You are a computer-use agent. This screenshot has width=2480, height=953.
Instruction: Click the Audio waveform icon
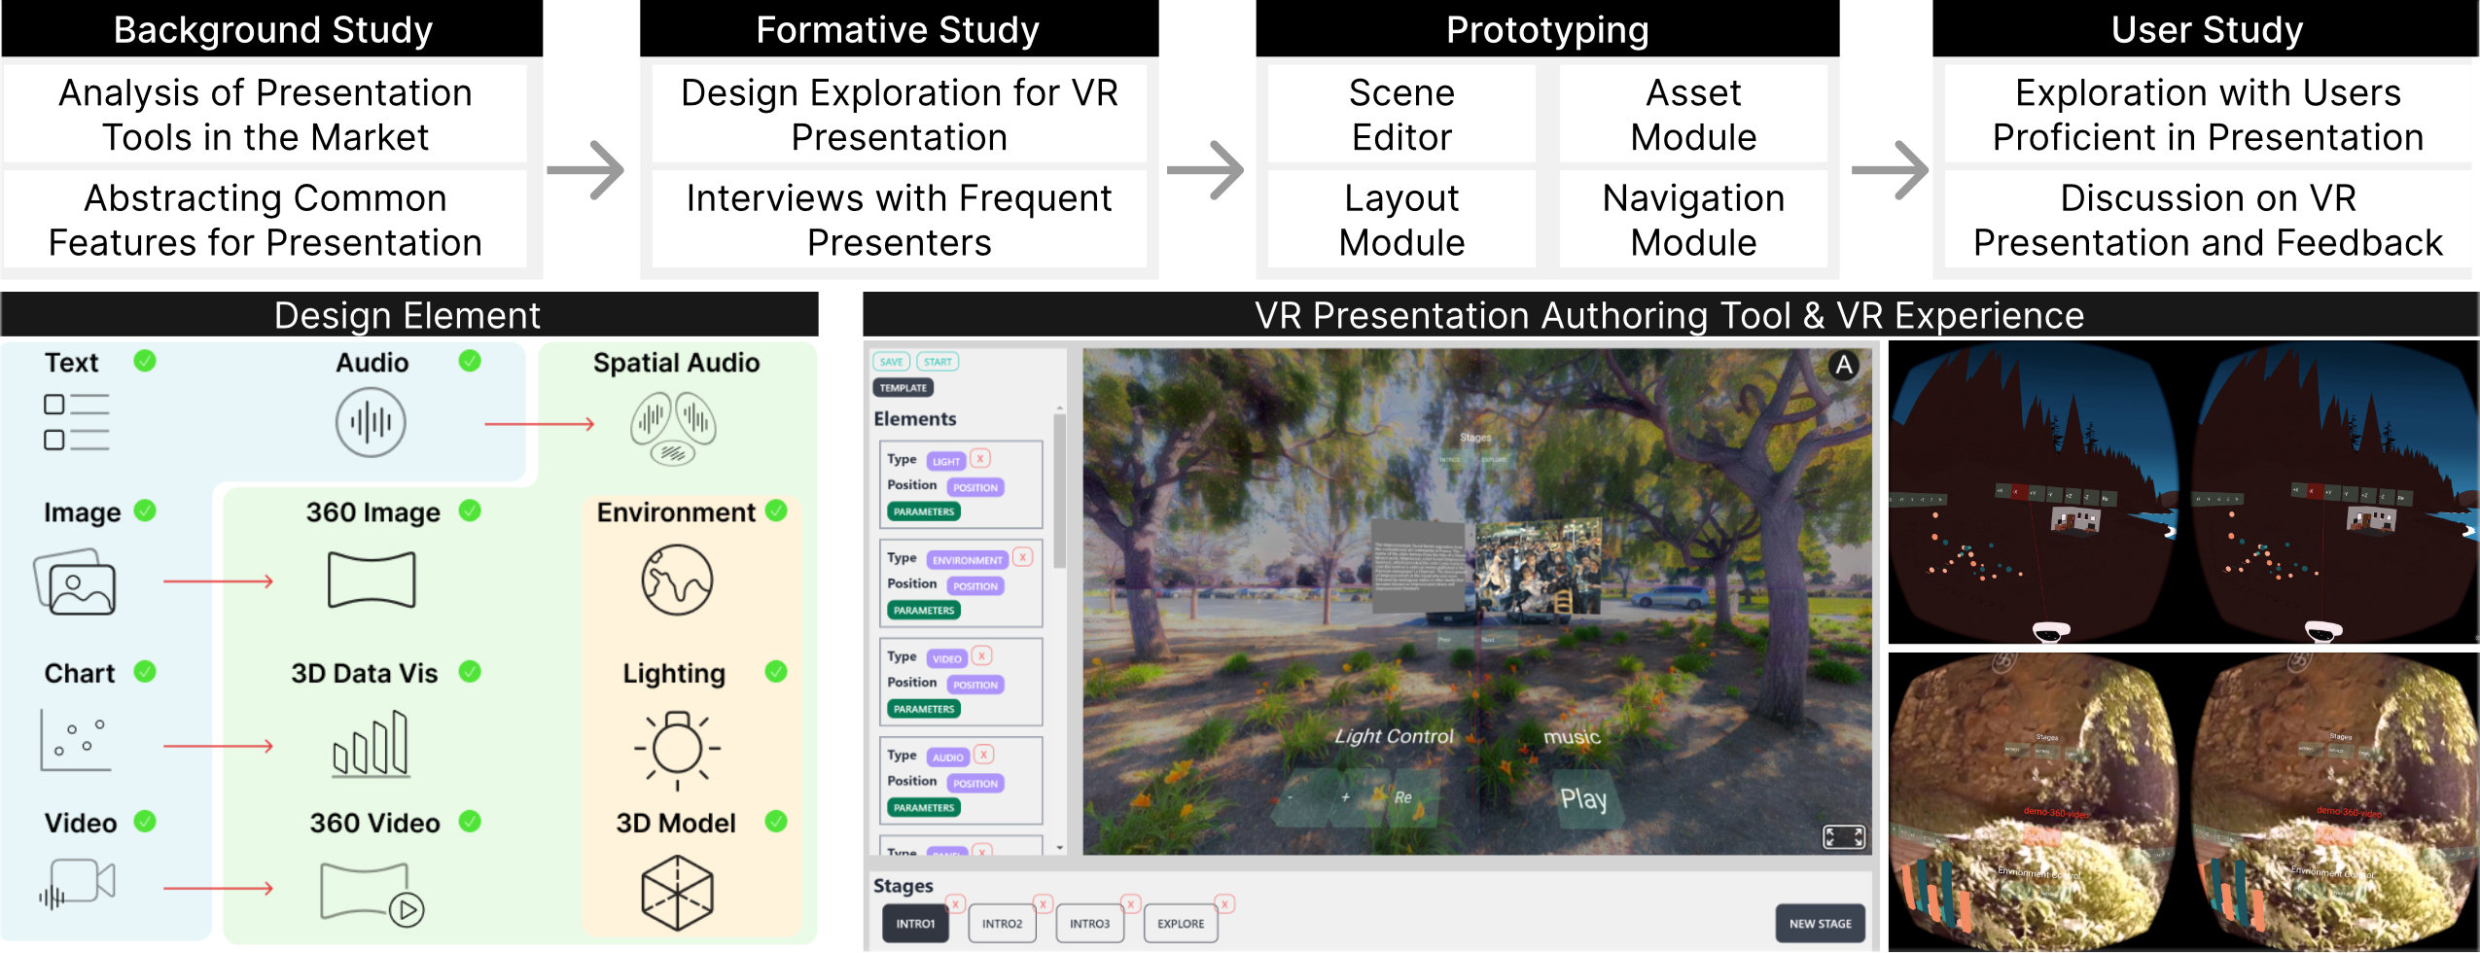tap(371, 422)
